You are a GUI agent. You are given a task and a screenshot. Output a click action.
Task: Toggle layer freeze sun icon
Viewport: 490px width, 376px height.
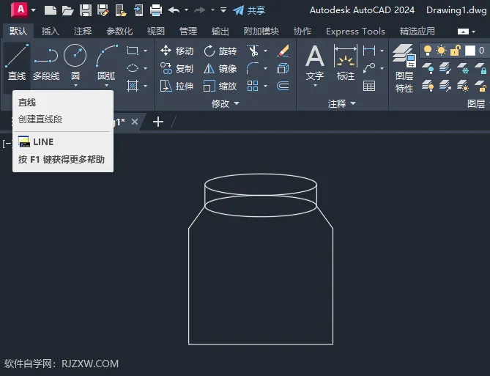point(441,51)
